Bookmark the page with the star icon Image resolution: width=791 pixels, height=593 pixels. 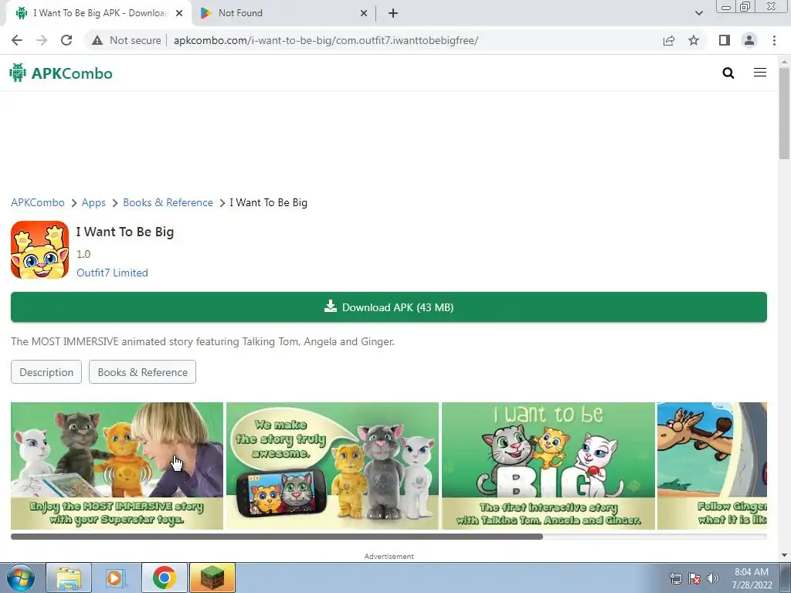(694, 40)
